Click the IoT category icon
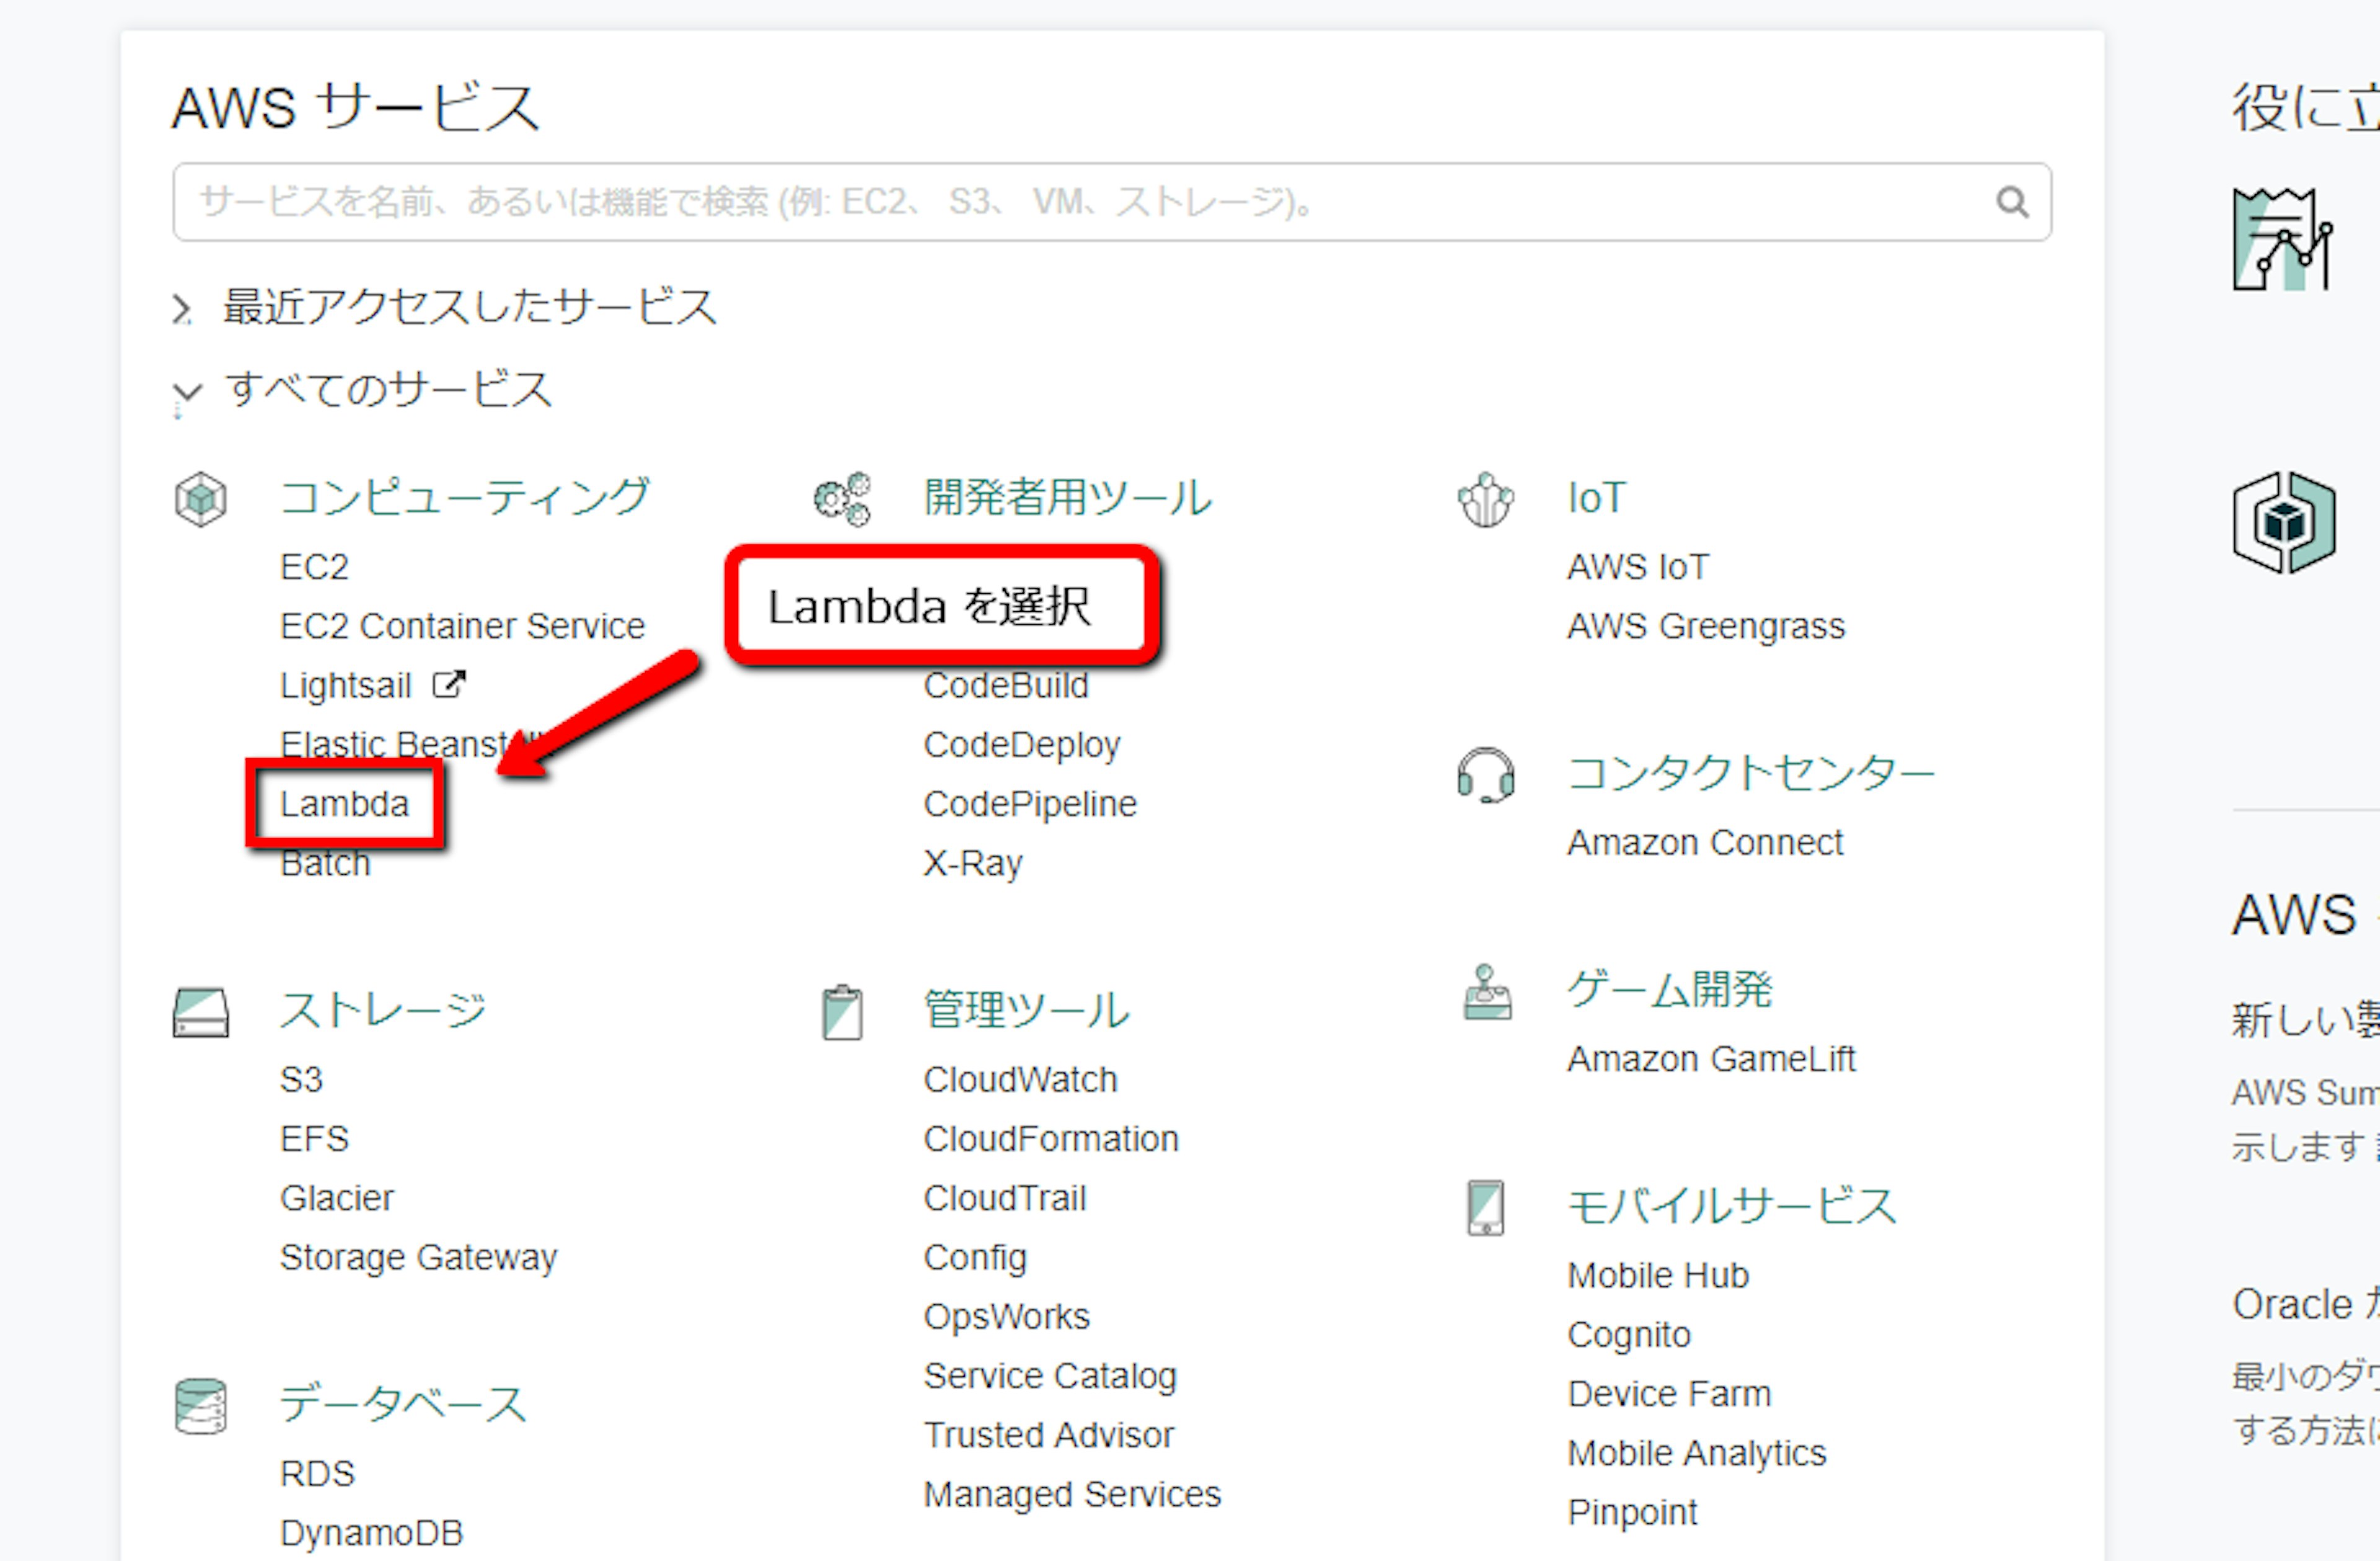Screen dimensions: 2380x1561 1485,499
